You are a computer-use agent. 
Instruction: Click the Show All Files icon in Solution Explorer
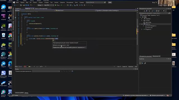click(159, 11)
